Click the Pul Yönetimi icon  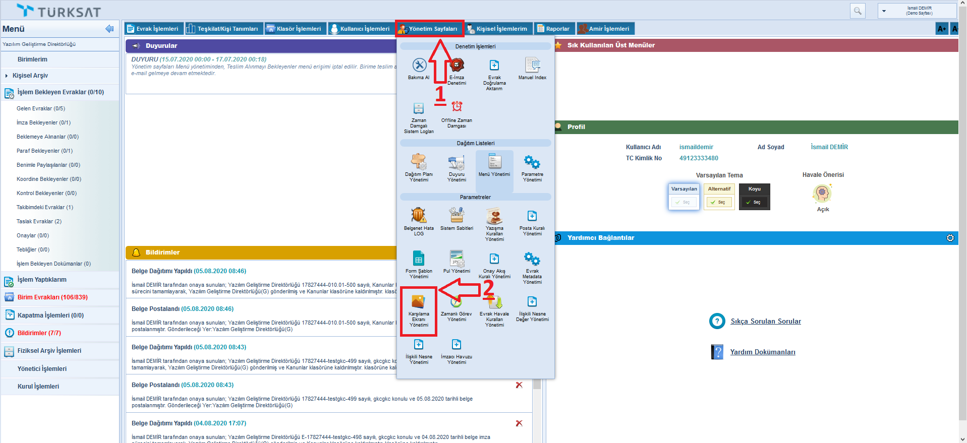(457, 259)
